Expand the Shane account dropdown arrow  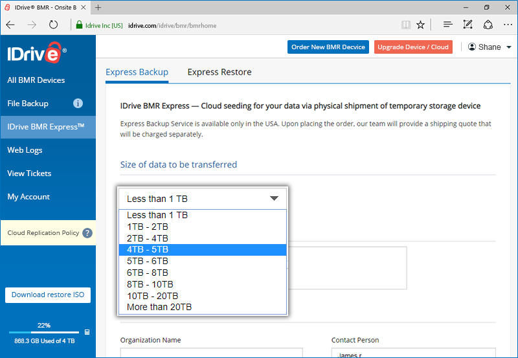click(509, 47)
